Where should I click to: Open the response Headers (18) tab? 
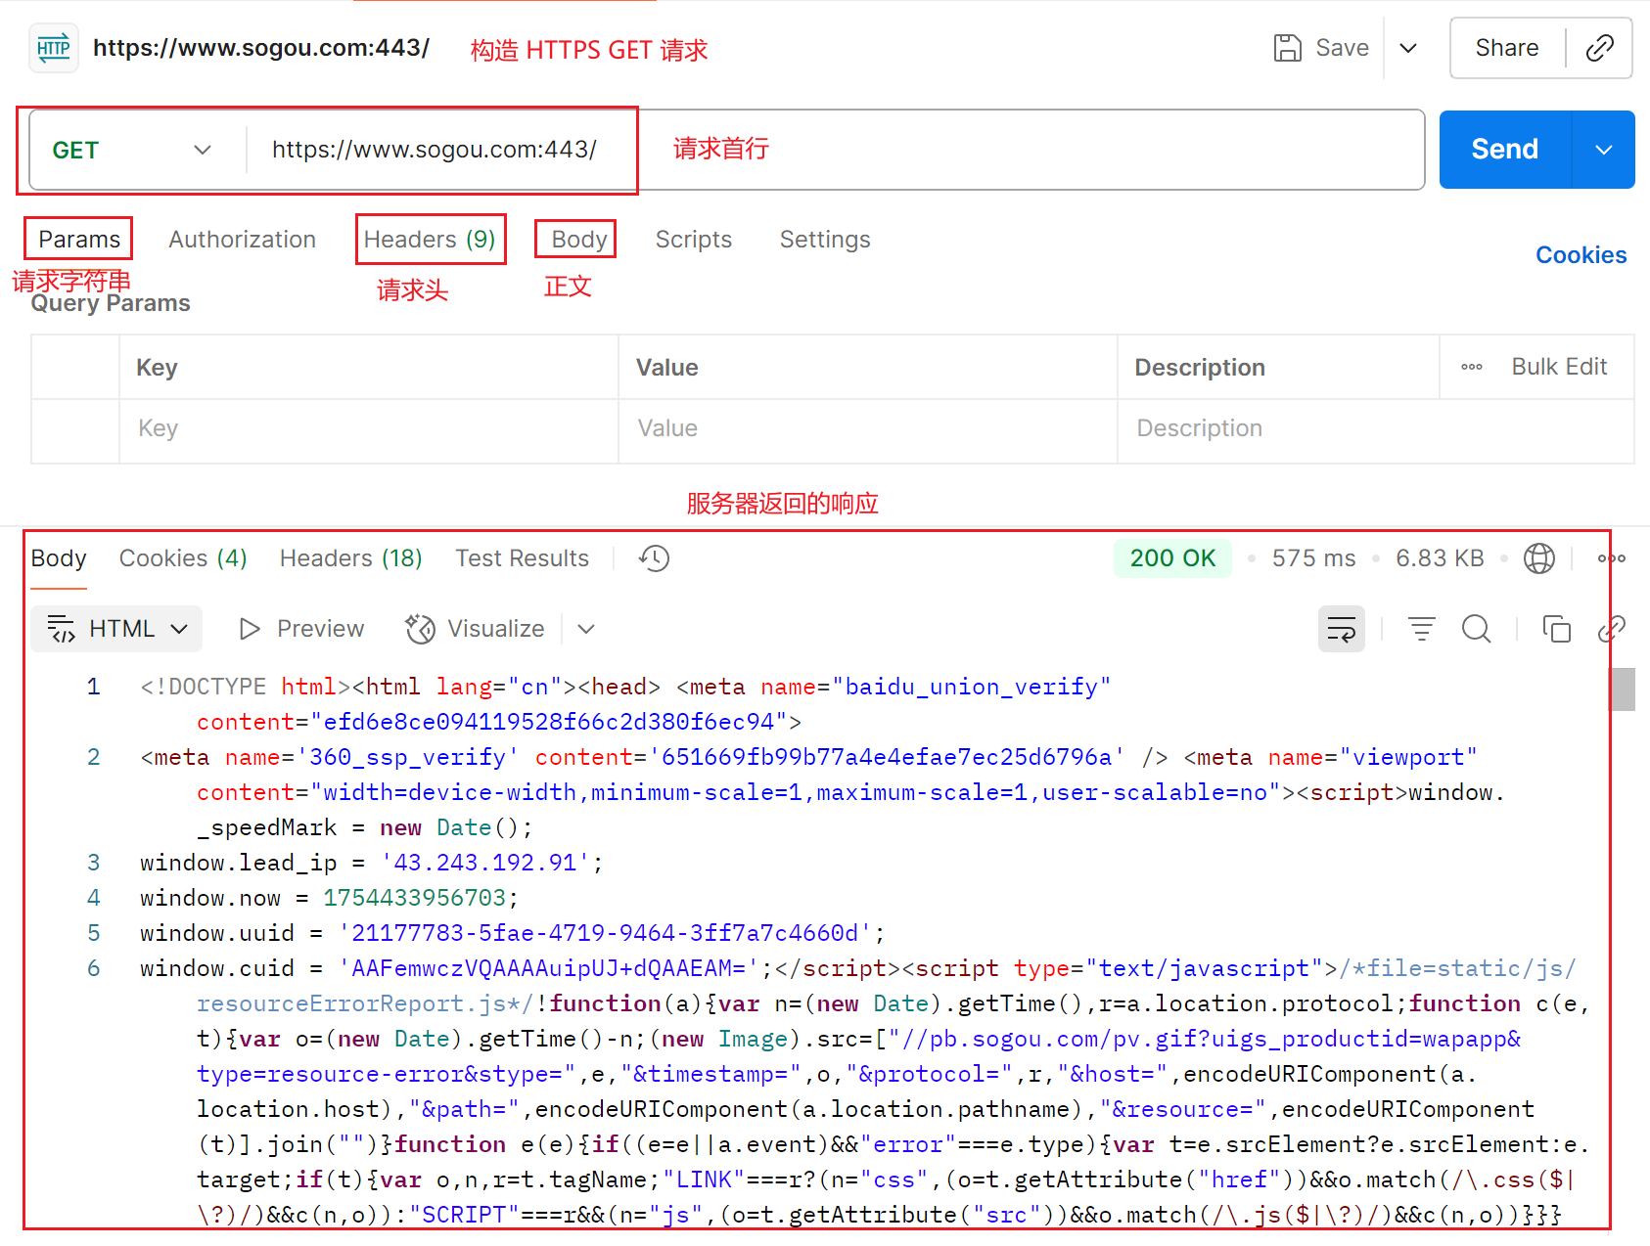351,558
